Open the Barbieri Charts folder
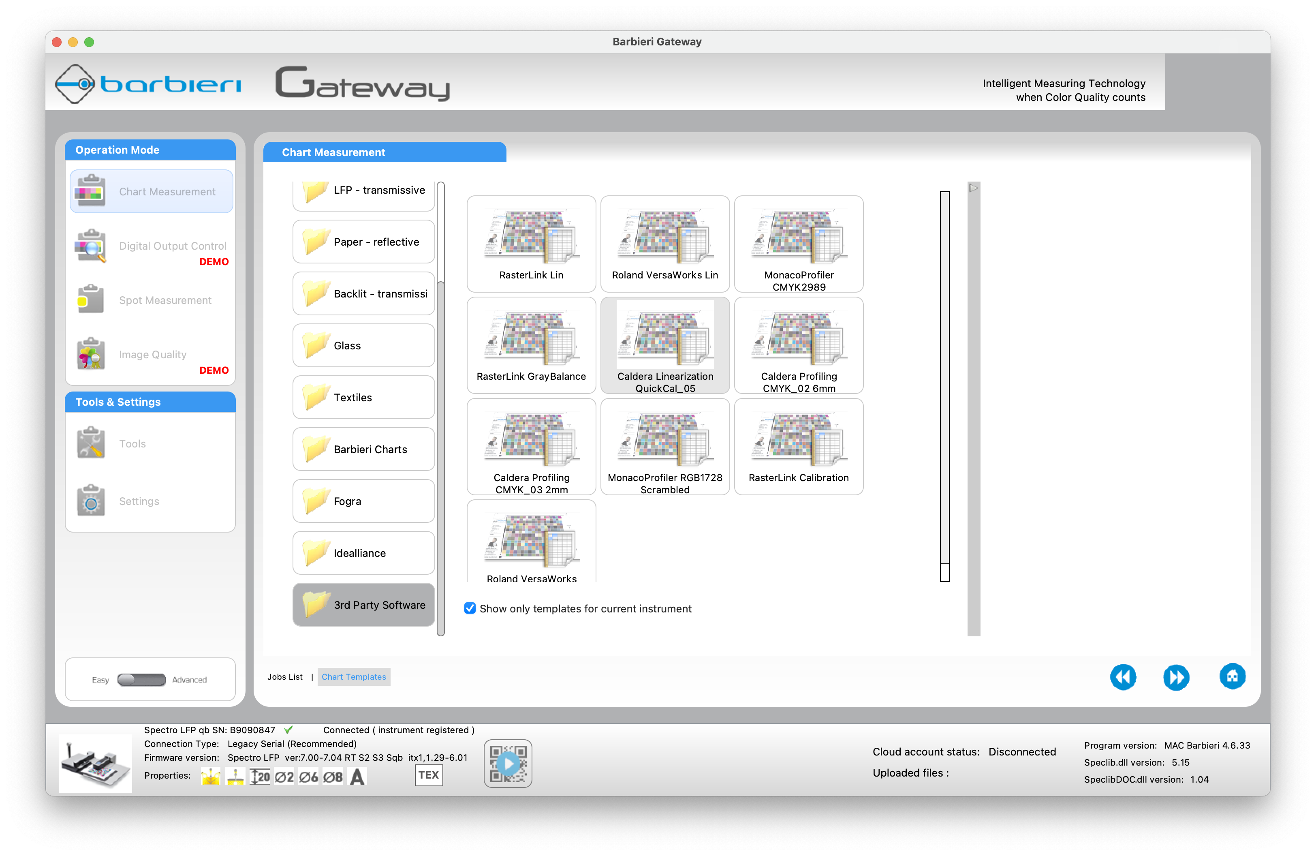This screenshot has height=856, width=1316. [363, 449]
